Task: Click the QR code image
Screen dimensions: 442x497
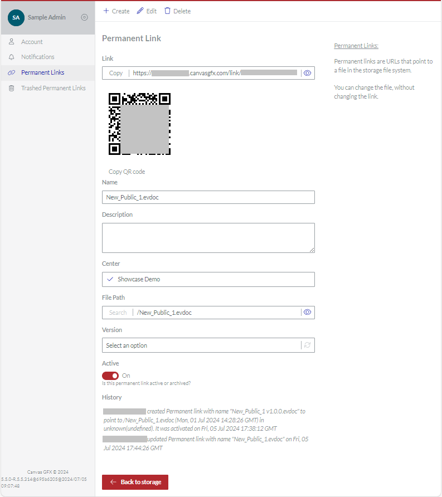Action: coord(139,124)
